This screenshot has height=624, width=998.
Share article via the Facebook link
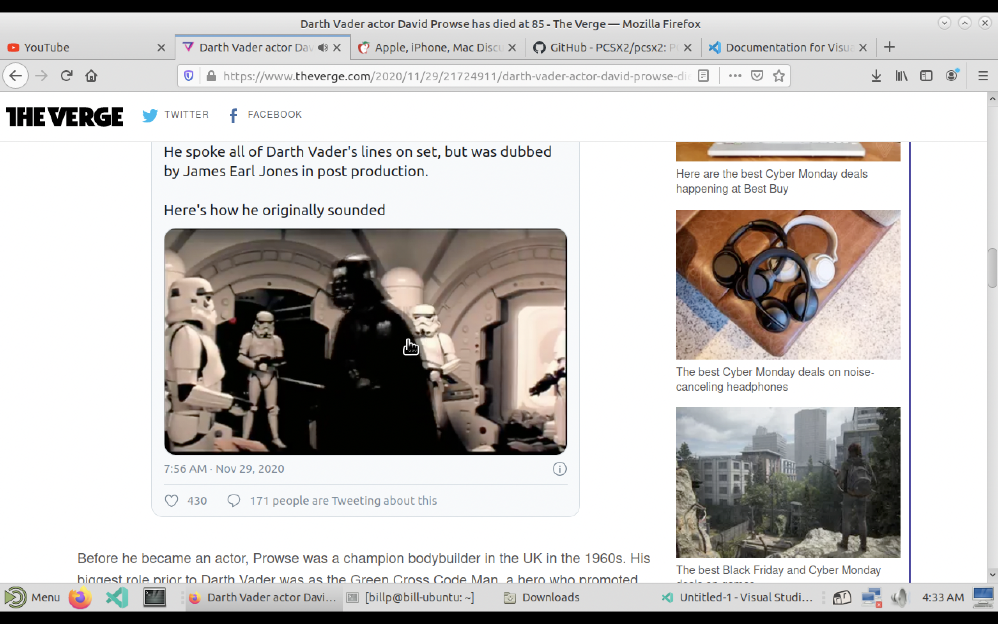point(265,115)
